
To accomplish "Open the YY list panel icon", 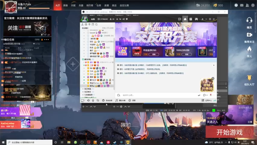I will 191,19.
